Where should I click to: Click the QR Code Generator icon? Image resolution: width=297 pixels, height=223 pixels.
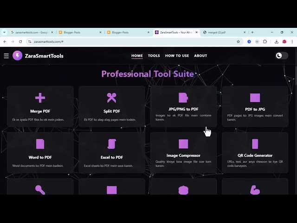[x=255, y=144]
